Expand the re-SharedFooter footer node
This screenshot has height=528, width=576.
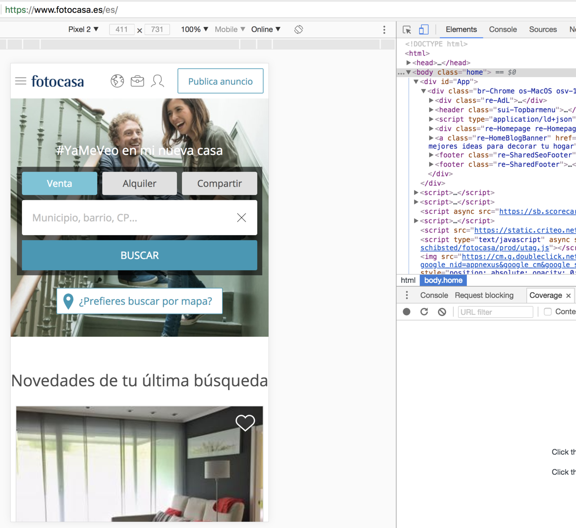click(431, 165)
